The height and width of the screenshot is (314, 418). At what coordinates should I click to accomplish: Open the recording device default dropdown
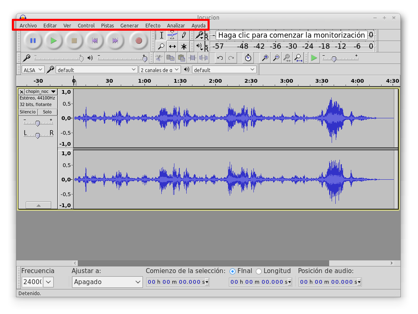[x=97, y=70]
